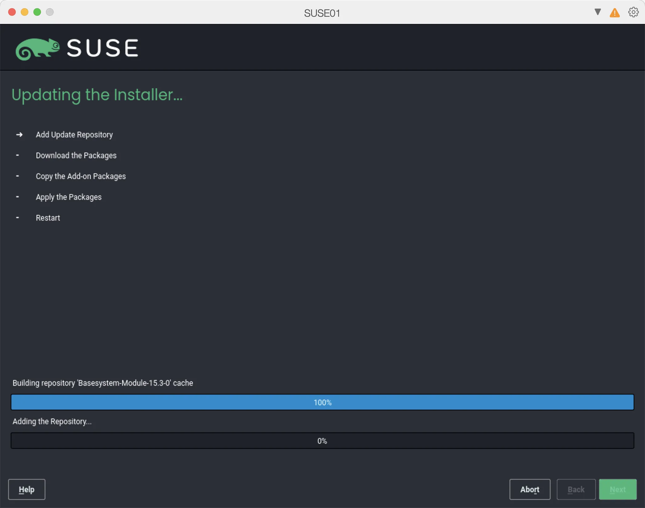Click the arrow icon beside Add Update Repository
Screen dimensions: 645x508
[20, 135]
